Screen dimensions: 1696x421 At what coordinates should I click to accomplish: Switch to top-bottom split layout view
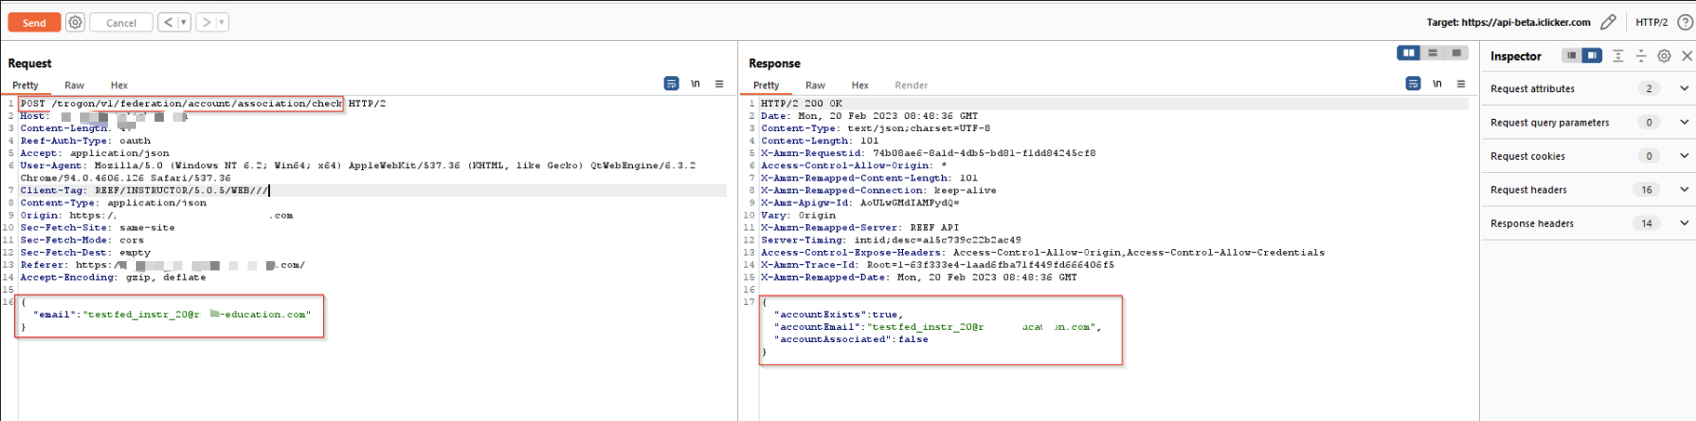[1433, 54]
